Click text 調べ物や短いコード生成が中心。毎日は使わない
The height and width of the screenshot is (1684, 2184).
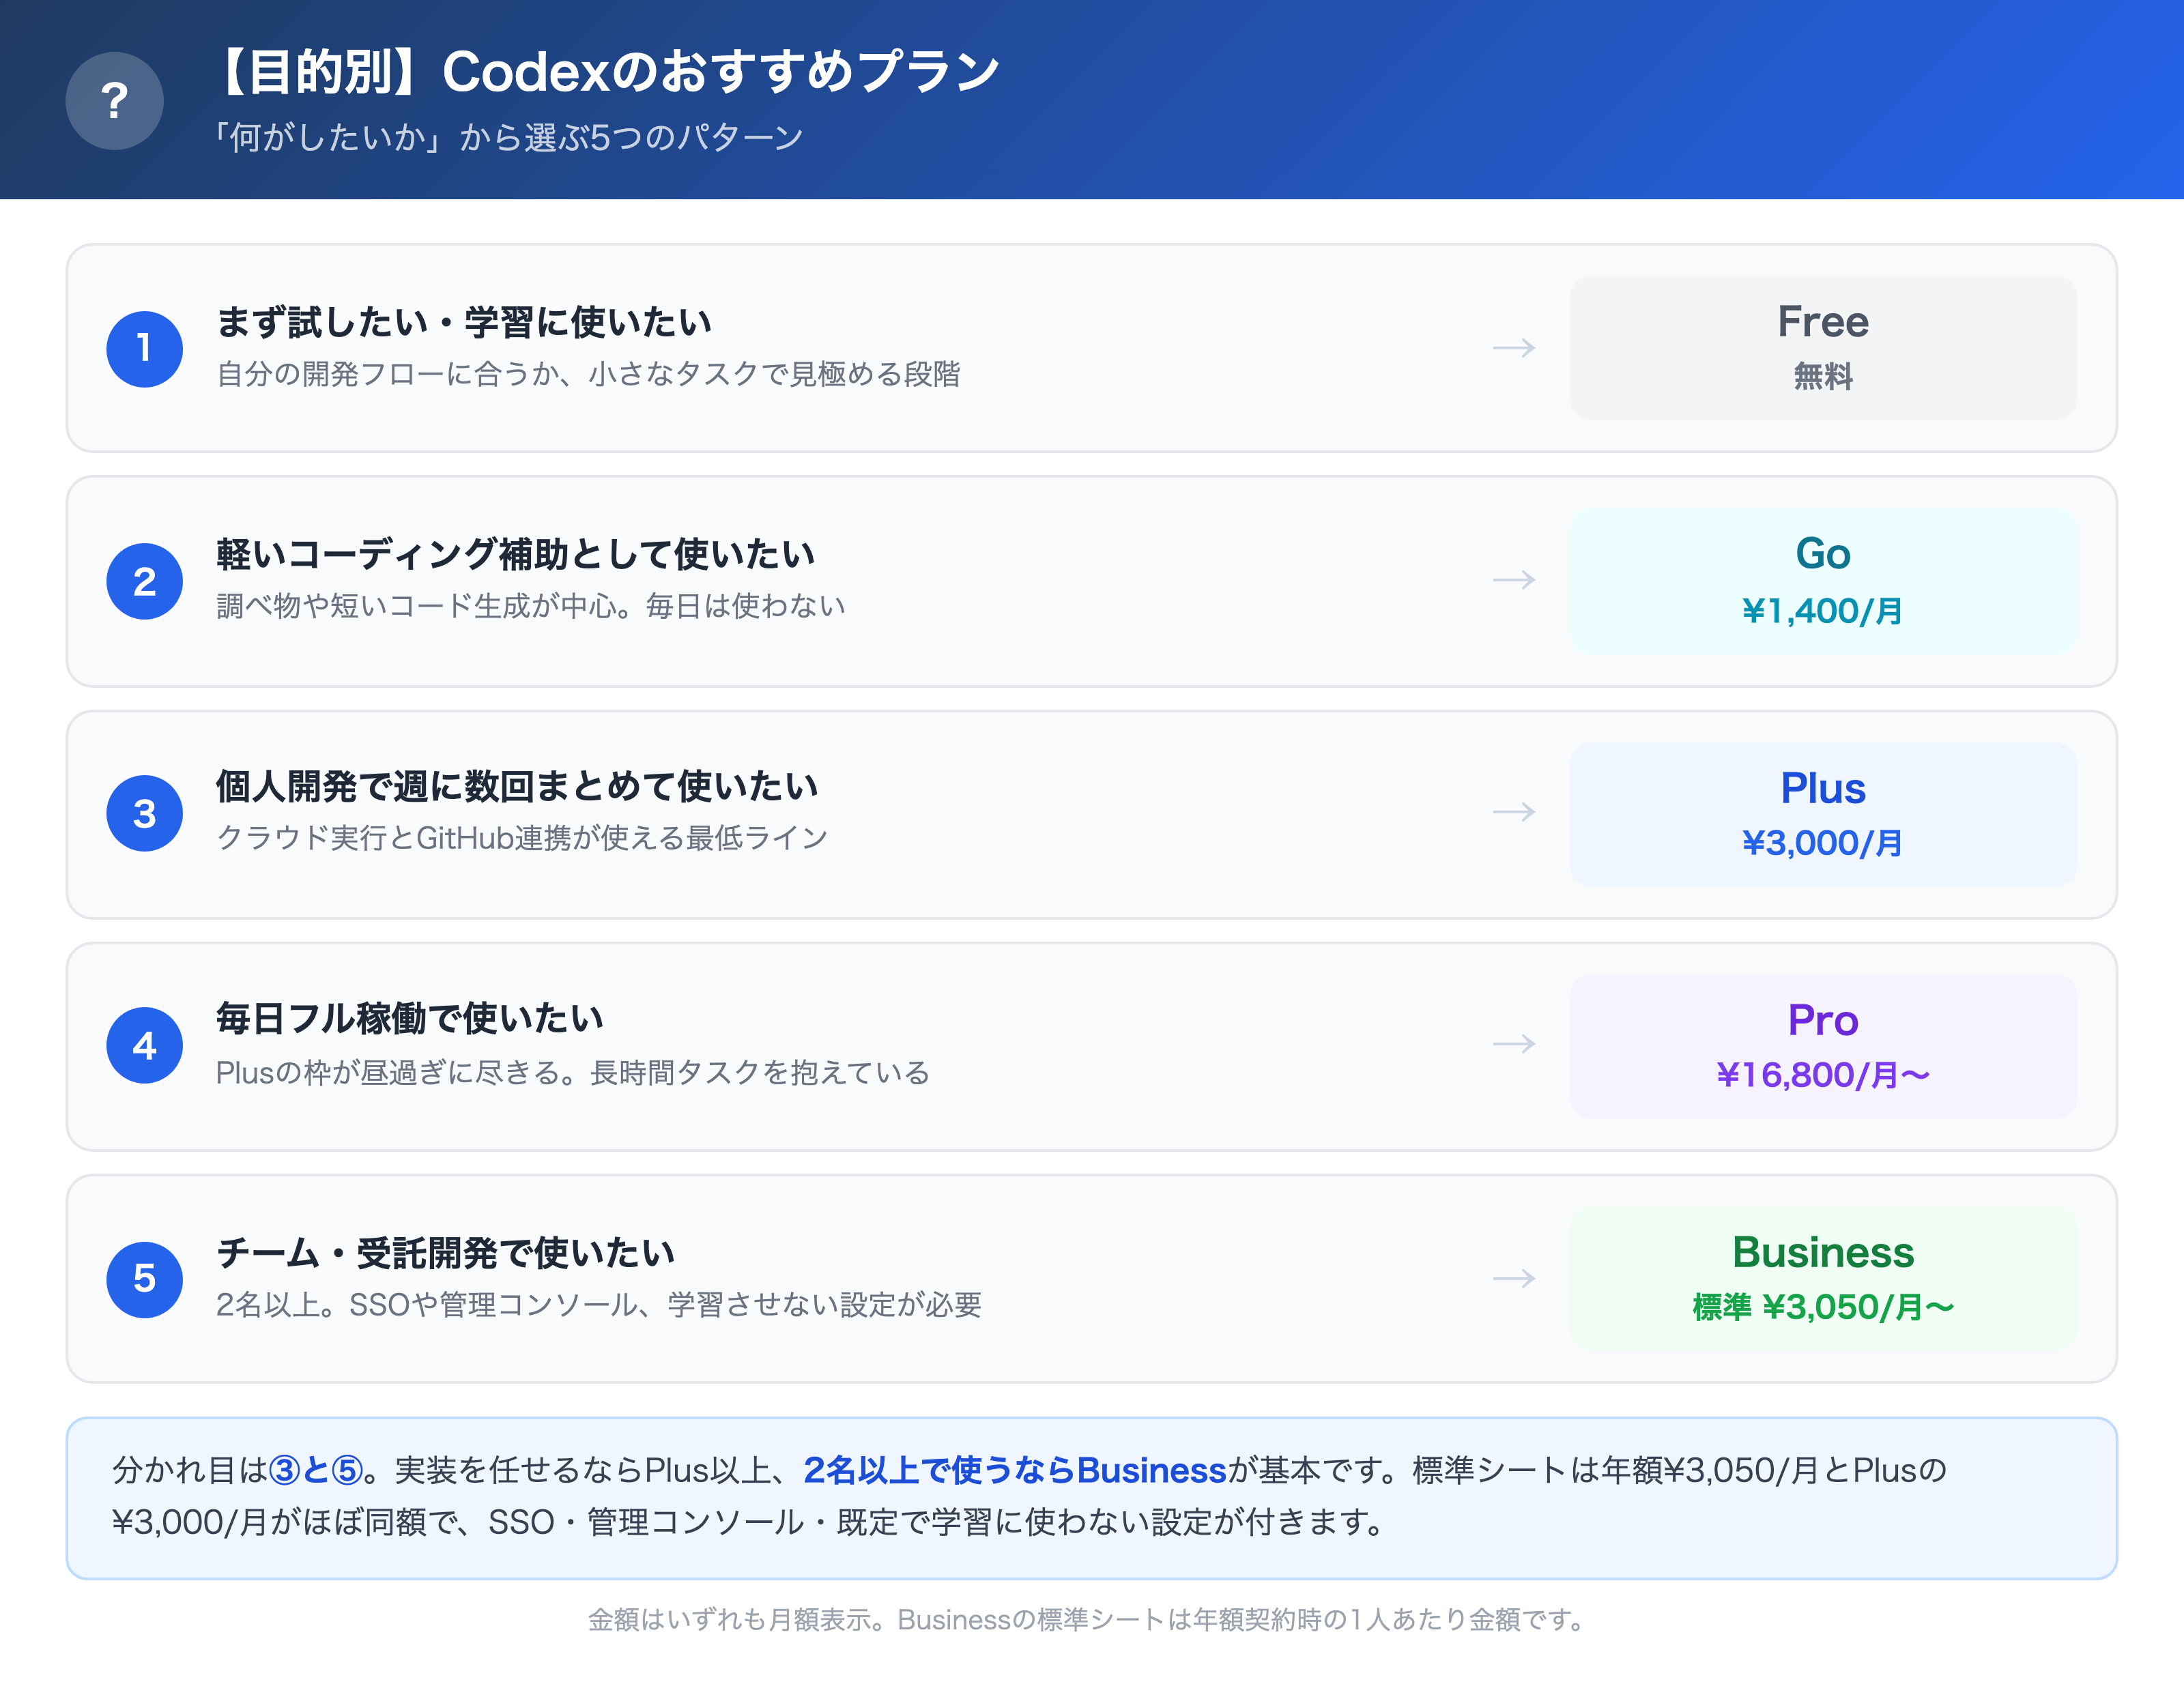(531, 606)
